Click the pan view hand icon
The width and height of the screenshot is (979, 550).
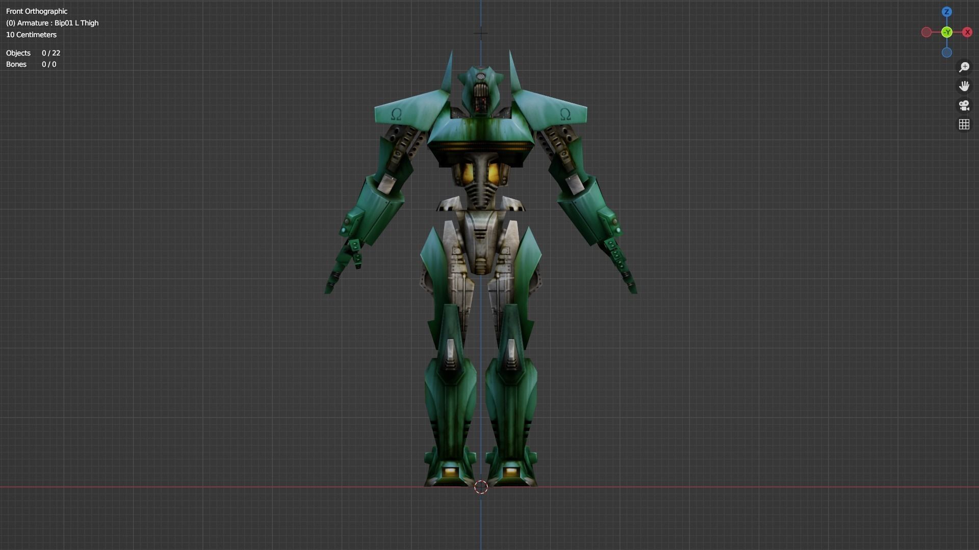click(964, 86)
